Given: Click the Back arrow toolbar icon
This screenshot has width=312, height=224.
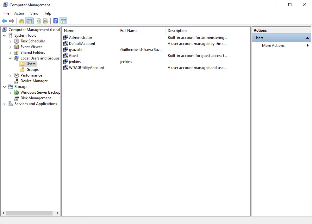Looking at the screenshot, I should 4,21.
